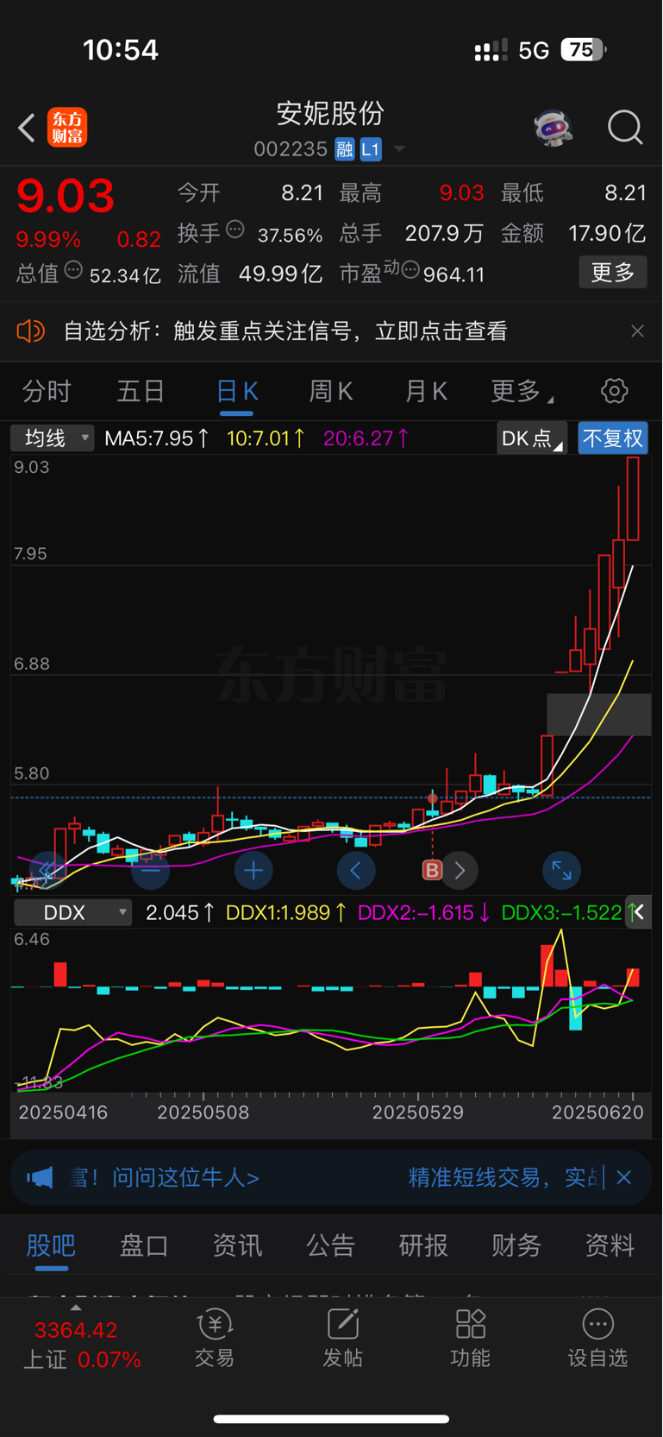Tap the search magnifier icon
The height and width of the screenshot is (1437, 663).
625,128
